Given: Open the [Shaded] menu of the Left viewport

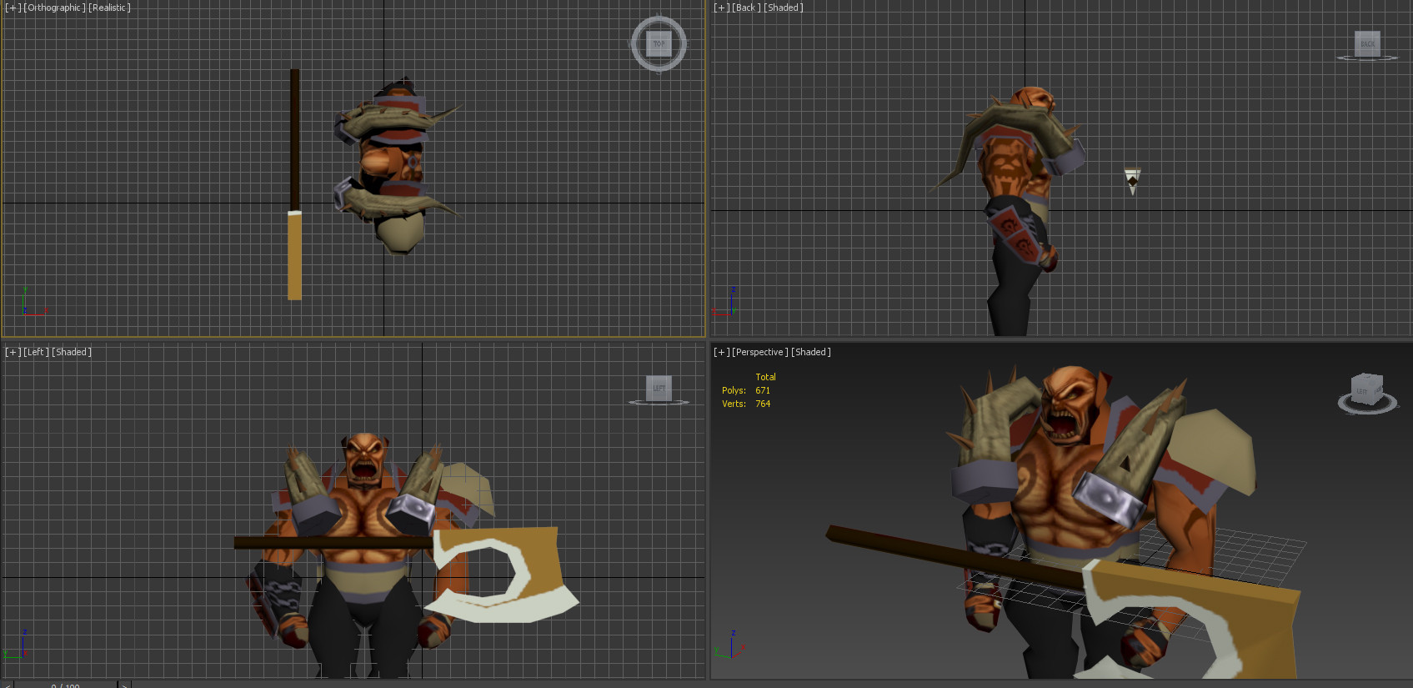Looking at the screenshot, I should tap(72, 352).
